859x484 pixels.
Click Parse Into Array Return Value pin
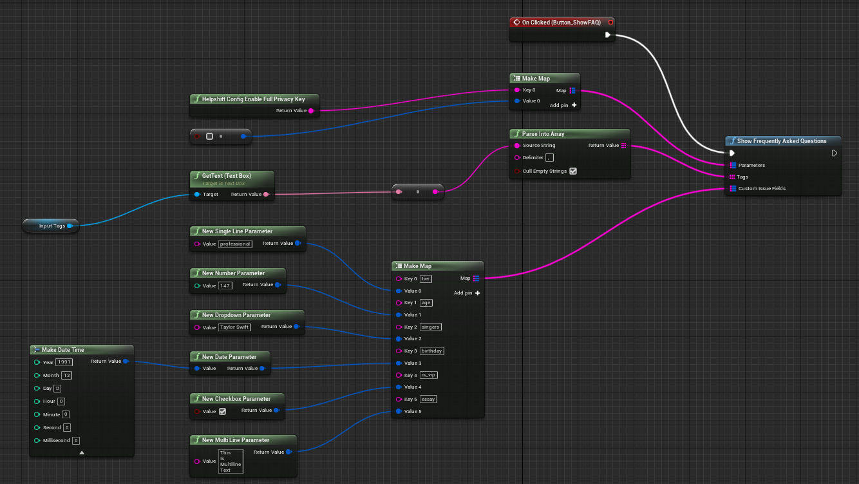coord(623,146)
